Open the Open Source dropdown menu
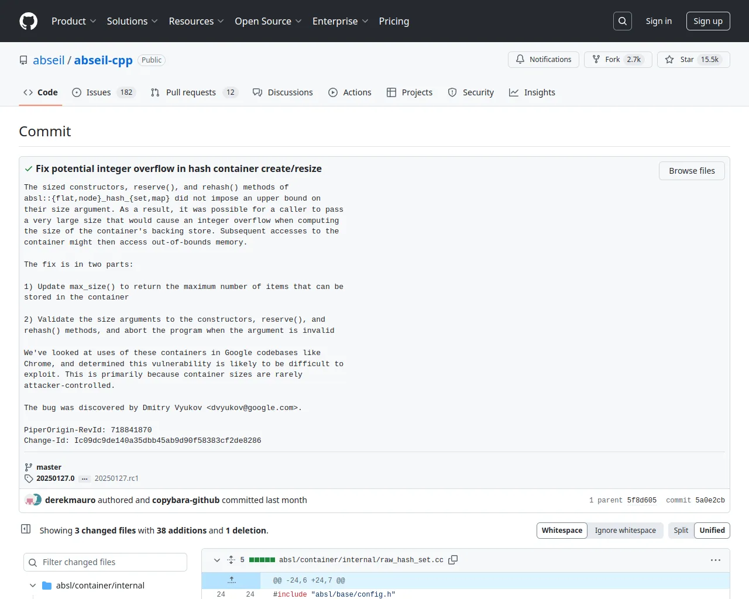The image size is (749, 599). click(x=268, y=21)
